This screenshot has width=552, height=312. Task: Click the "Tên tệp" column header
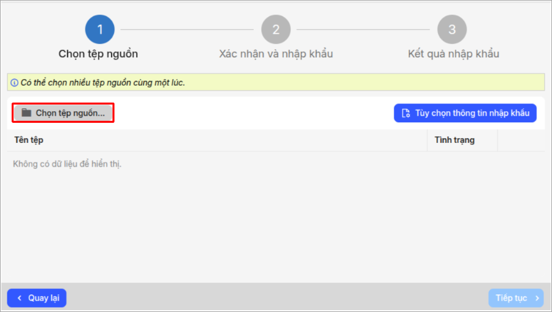coord(29,140)
